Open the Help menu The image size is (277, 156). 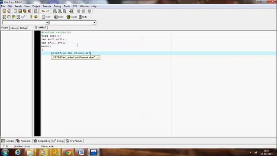(x=94, y=6)
